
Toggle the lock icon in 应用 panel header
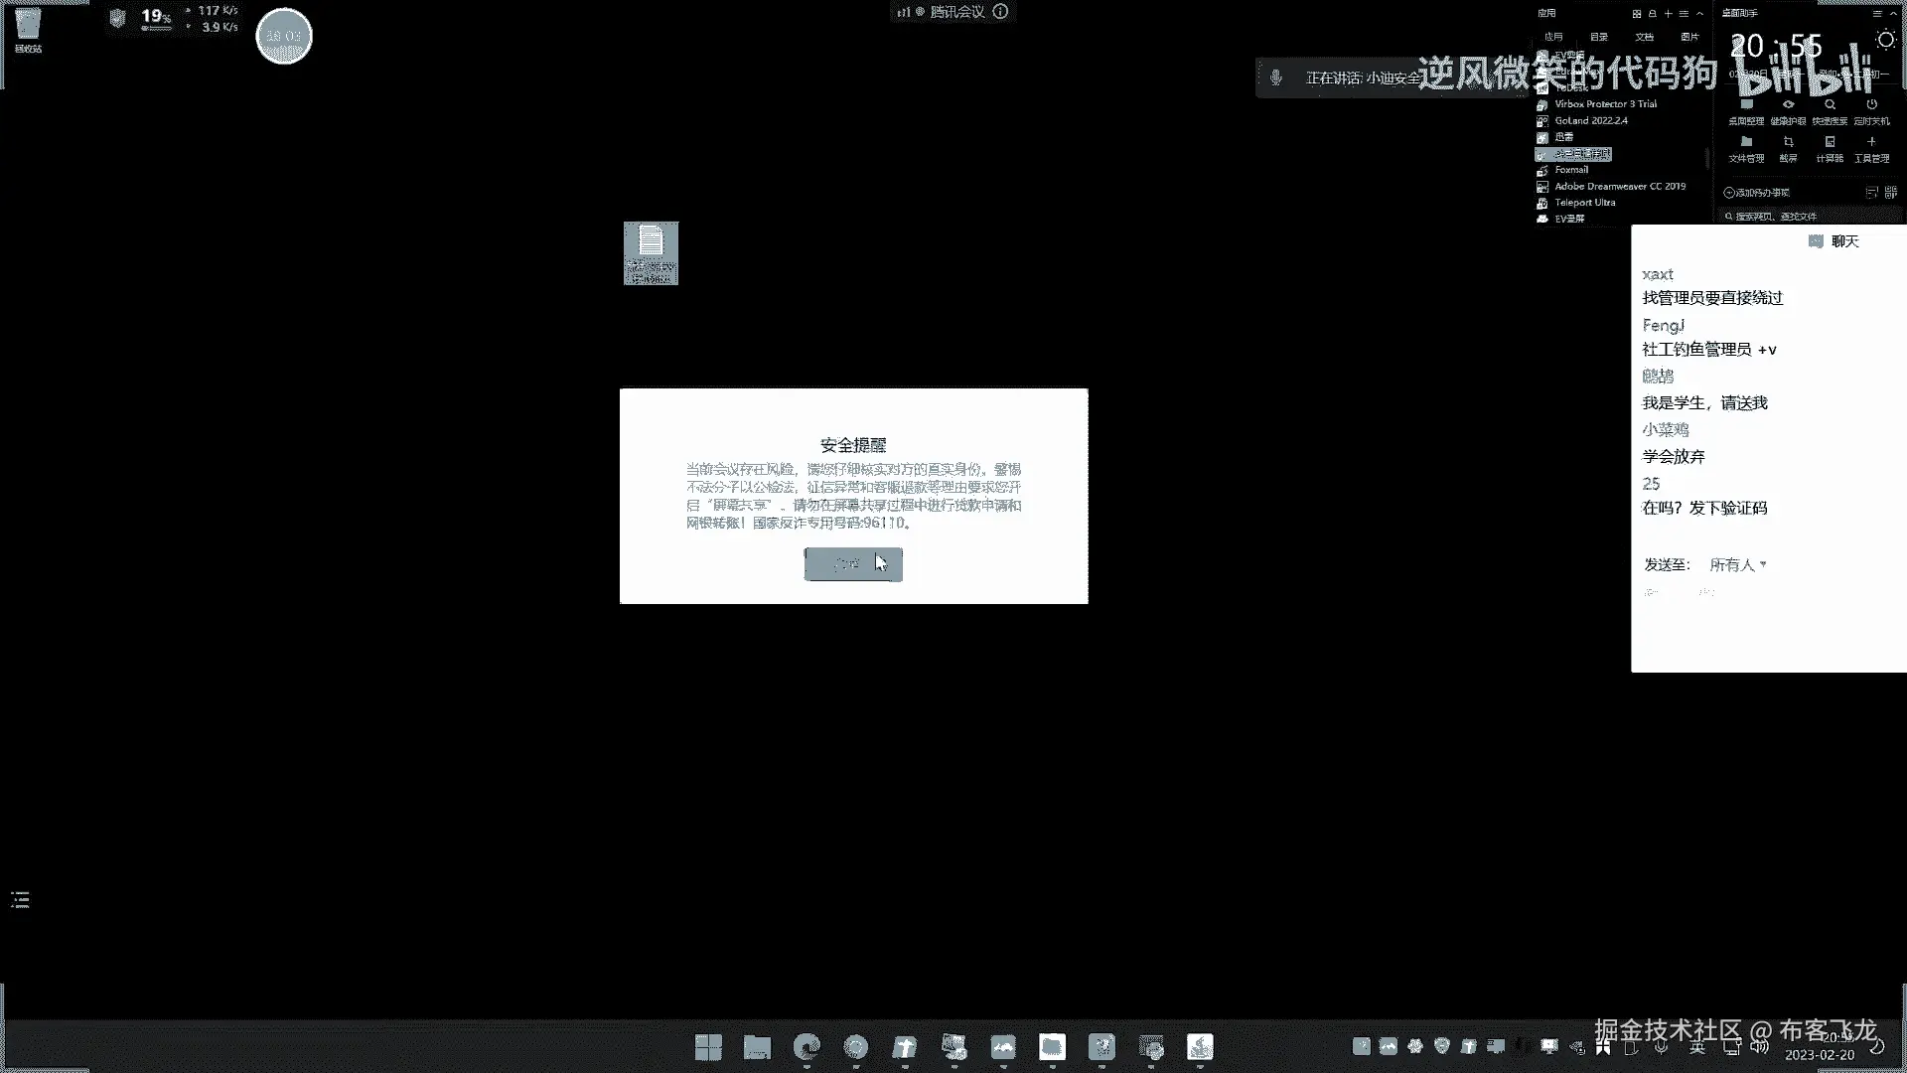click(1653, 14)
